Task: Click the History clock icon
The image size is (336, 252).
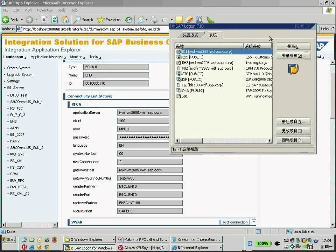Action: tap(128, 20)
